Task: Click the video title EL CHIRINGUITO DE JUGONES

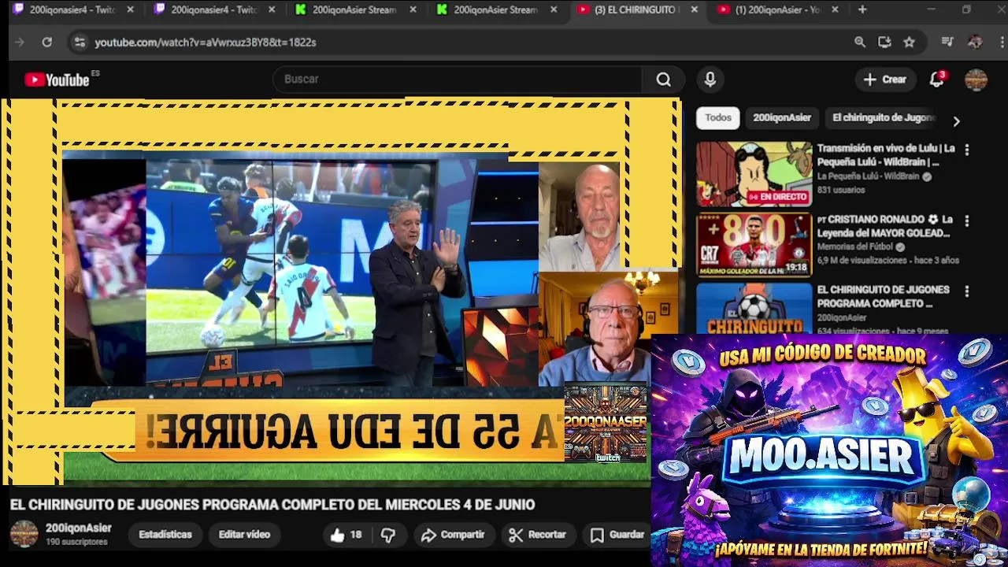Action: pyautogui.click(x=272, y=505)
